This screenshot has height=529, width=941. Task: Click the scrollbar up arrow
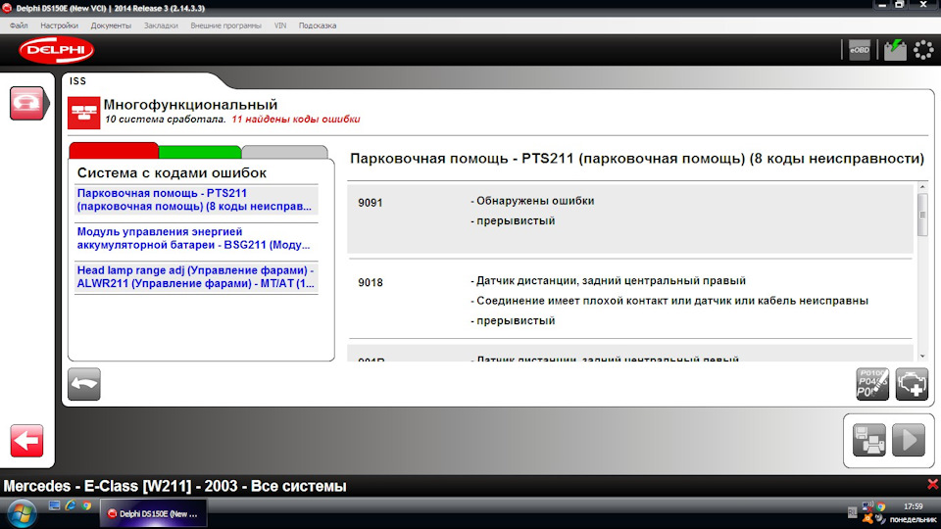click(x=922, y=187)
